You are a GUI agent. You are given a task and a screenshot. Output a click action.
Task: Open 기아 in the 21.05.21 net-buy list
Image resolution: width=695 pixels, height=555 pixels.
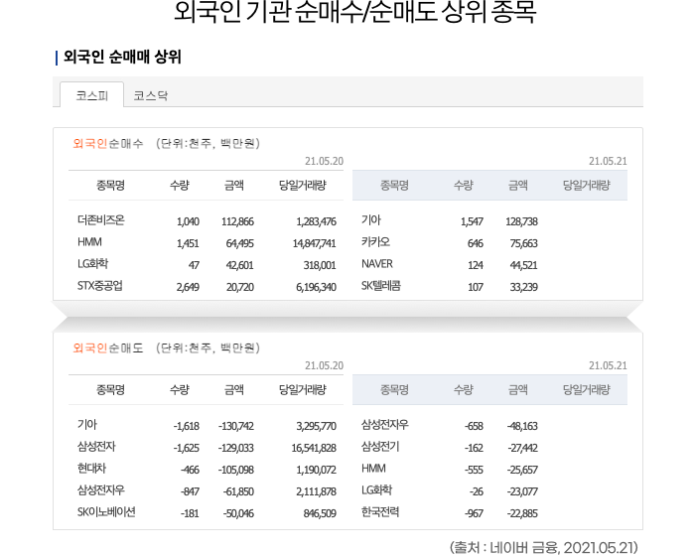(x=371, y=220)
